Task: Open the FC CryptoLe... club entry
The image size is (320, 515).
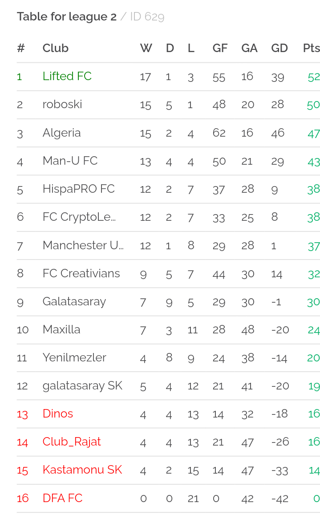Action: [79, 217]
